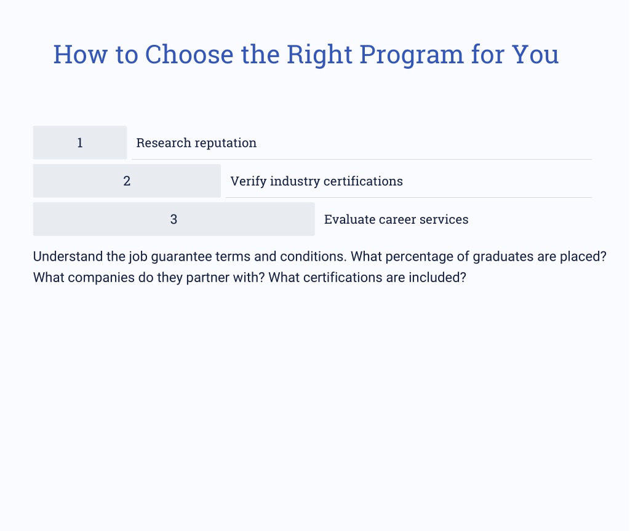Viewport: 630px width, 531px height.
Task: Click the word "industry" in step two label
Action: 295,181
